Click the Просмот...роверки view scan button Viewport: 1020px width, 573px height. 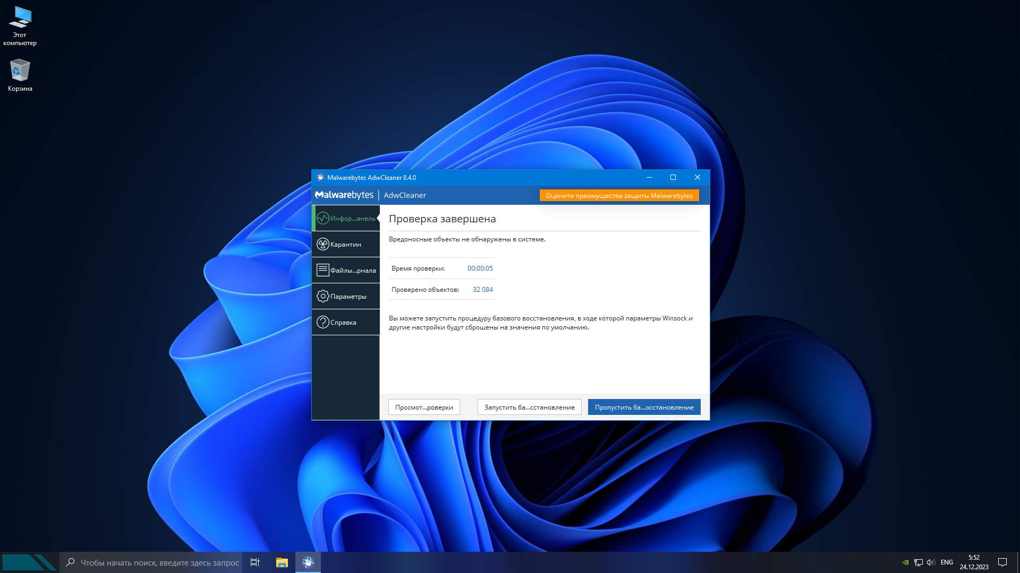click(424, 407)
